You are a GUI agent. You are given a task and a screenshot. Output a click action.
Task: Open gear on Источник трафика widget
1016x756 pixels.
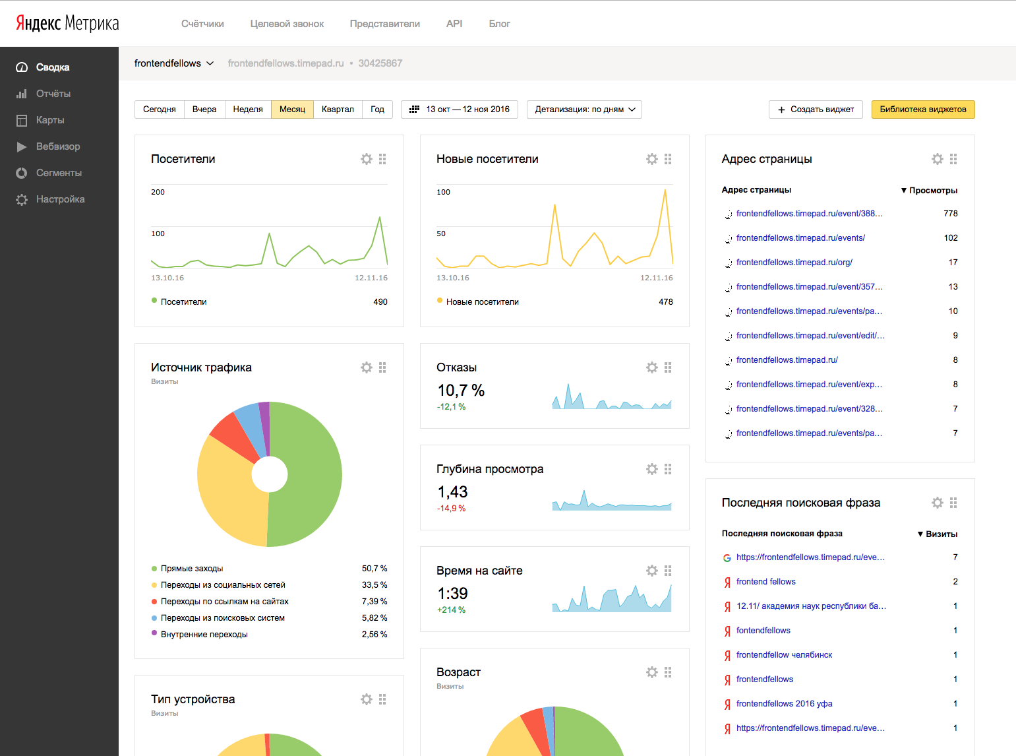click(367, 367)
